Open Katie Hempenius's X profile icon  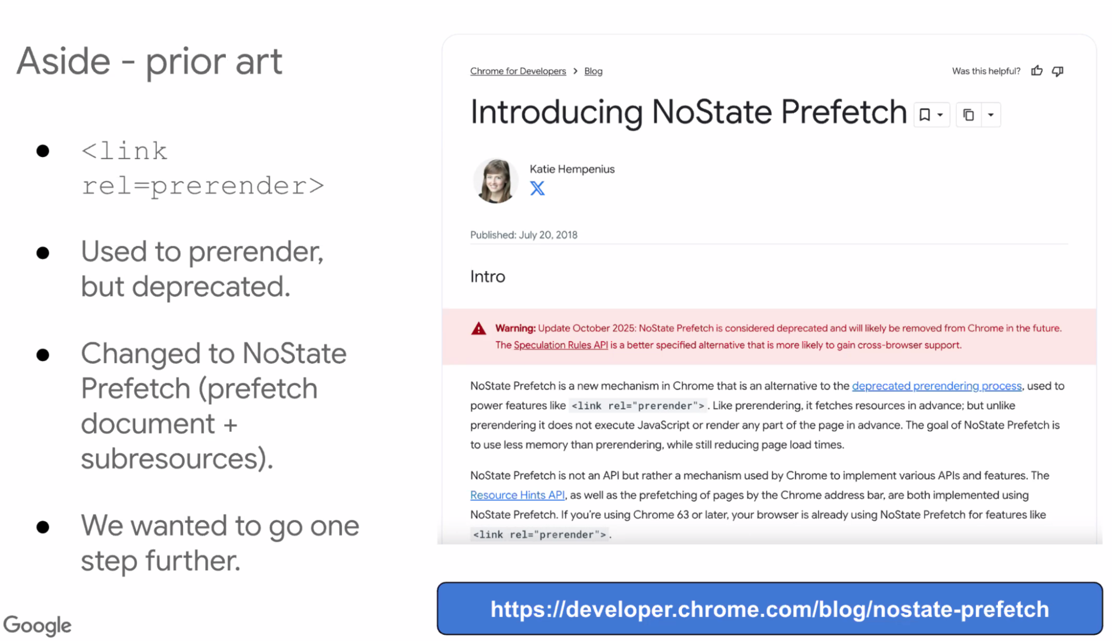537,189
